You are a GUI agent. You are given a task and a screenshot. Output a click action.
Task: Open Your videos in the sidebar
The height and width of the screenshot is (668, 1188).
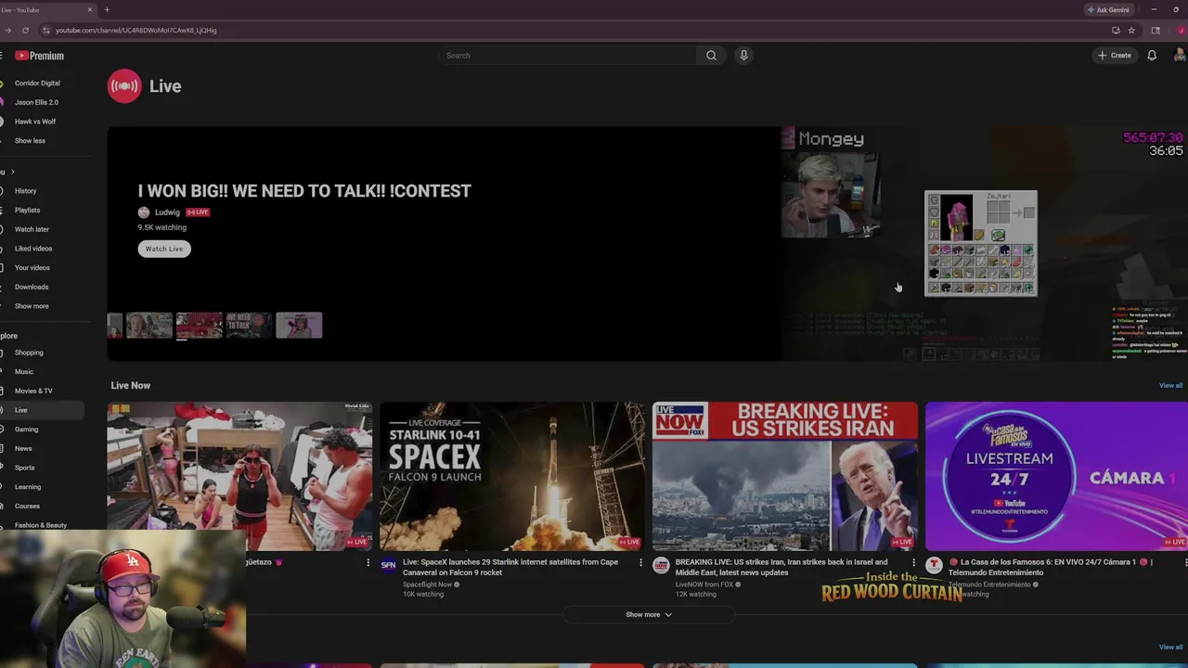32,268
